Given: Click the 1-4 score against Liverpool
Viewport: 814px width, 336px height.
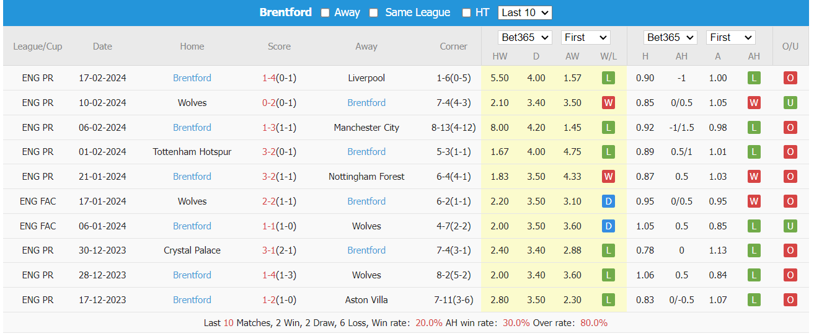Looking at the screenshot, I should [x=268, y=78].
